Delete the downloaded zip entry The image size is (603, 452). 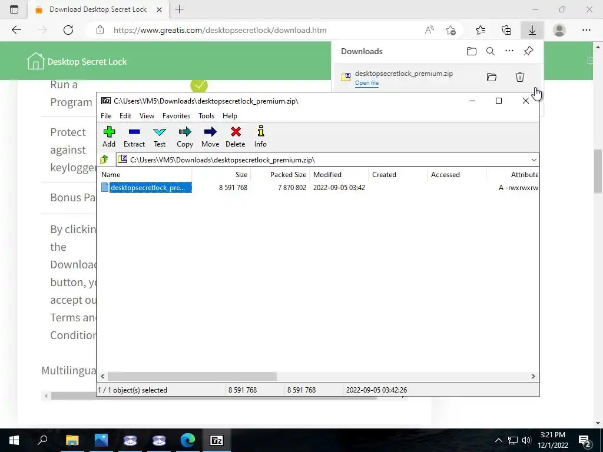point(519,77)
